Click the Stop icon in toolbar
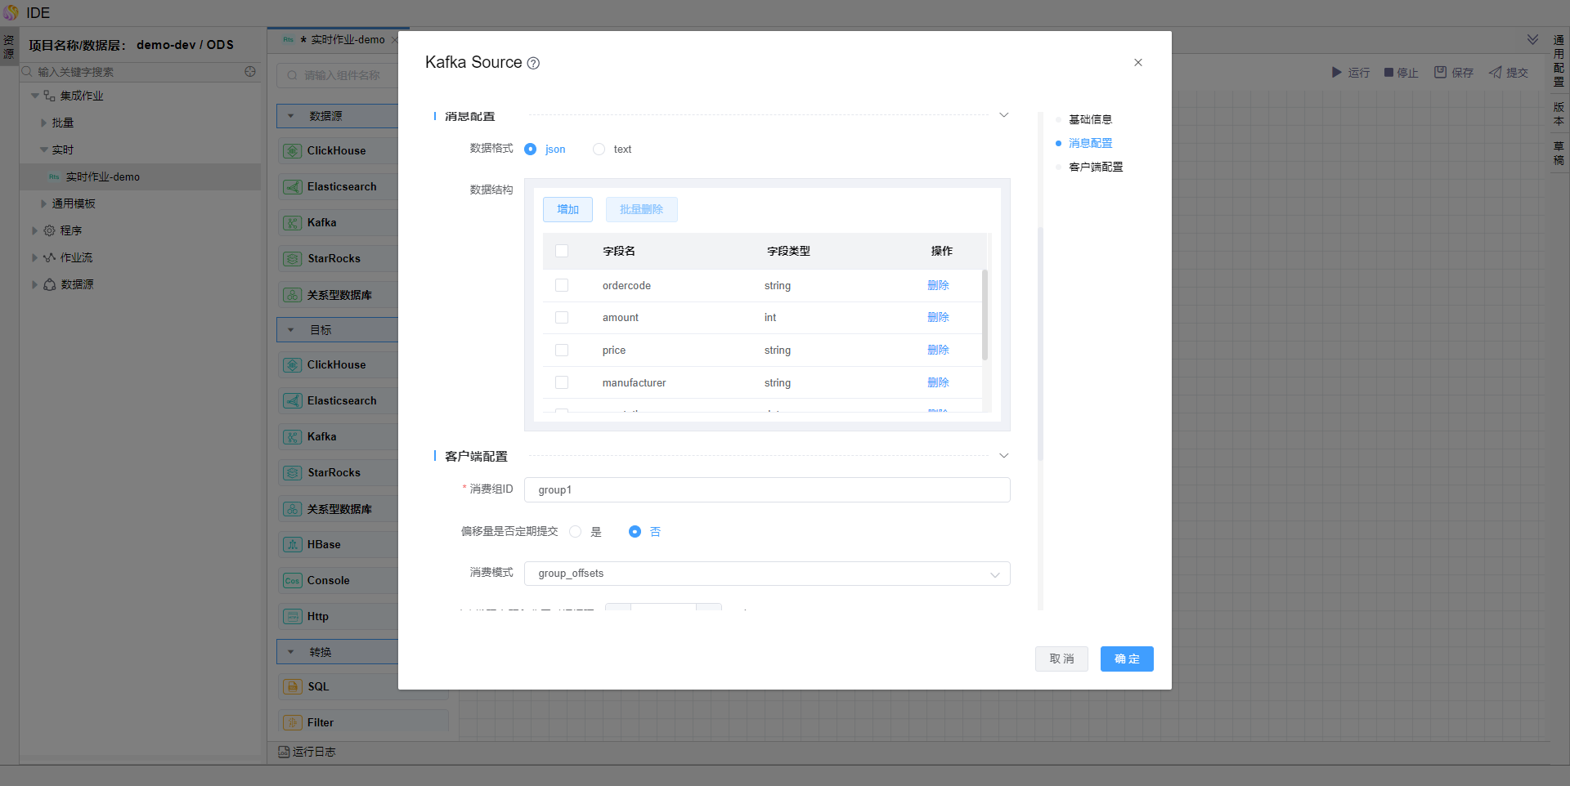1570x786 pixels. (1388, 73)
